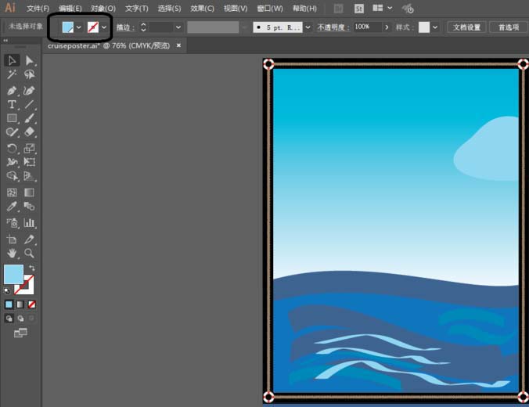The height and width of the screenshot is (407, 529).
Task: Select the Type tool
Action: [x=12, y=104]
